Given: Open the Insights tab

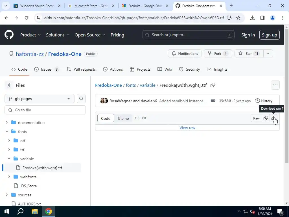Looking at the screenshot, I should (x=217, y=70).
